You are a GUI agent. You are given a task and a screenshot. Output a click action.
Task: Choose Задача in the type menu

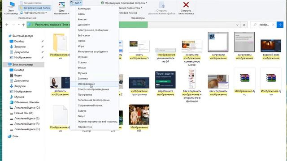point(95,111)
